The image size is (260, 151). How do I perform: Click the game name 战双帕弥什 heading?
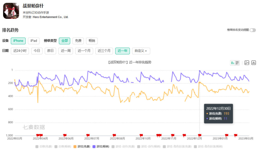tap(33, 6)
